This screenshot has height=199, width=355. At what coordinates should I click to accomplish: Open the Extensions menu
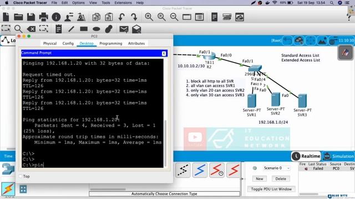[123, 3]
